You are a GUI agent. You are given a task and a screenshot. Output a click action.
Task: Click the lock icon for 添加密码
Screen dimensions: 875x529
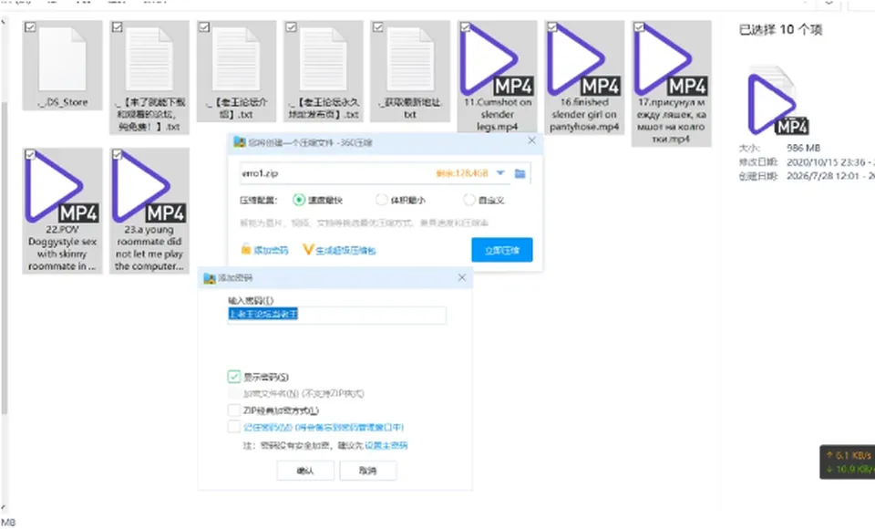coord(245,249)
